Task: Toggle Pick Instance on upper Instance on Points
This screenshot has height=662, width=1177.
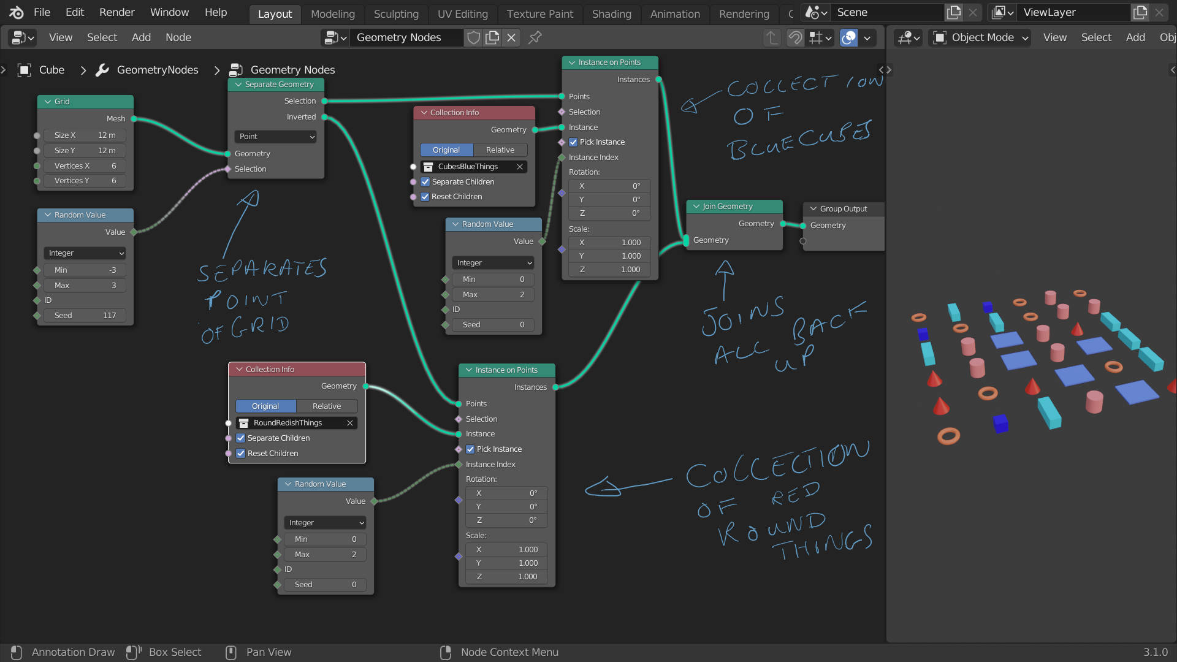Action: click(x=574, y=142)
